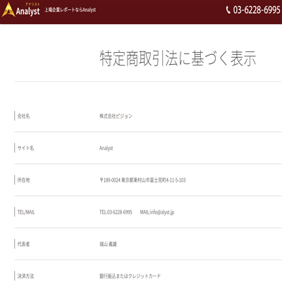Image resolution: width=282 pixels, height=282 pixels.
Task: Click the 銀行振込またはクレジットカード payment text
Action: click(130, 276)
